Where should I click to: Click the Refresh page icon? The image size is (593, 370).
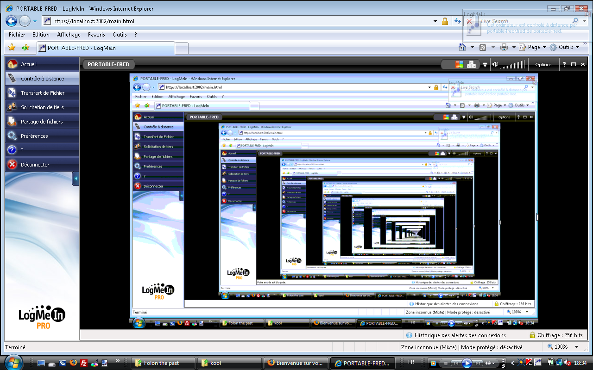(458, 21)
